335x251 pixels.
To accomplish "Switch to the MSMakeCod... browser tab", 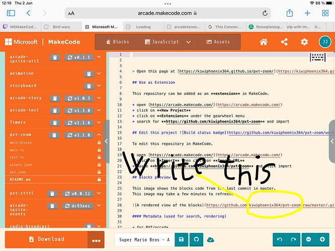I will (21, 27).
